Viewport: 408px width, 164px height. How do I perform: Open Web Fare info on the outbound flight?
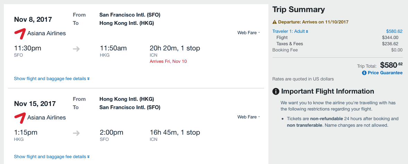[248, 33]
